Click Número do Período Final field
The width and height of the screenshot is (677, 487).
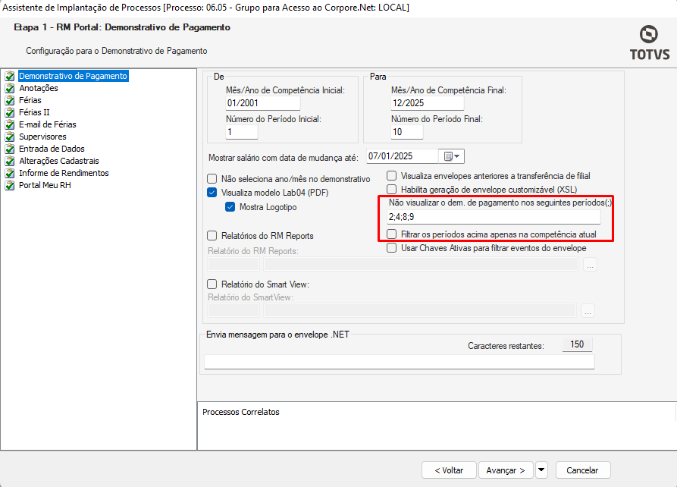click(x=406, y=132)
